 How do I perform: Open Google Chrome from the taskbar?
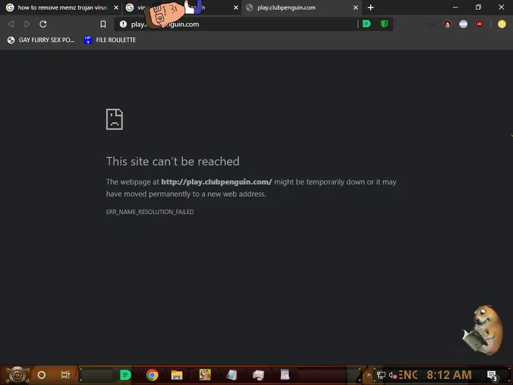click(x=152, y=375)
